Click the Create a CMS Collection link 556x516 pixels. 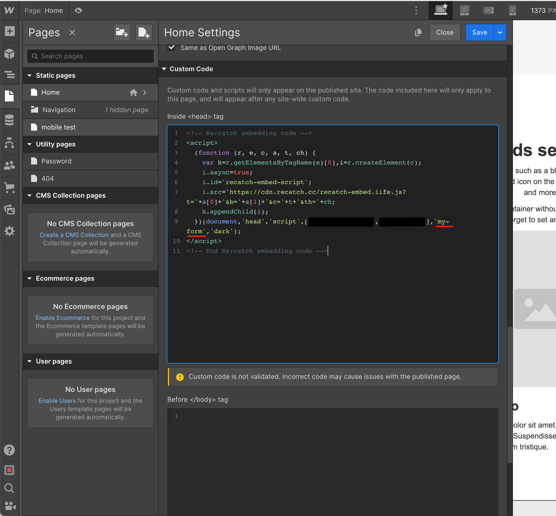point(74,235)
